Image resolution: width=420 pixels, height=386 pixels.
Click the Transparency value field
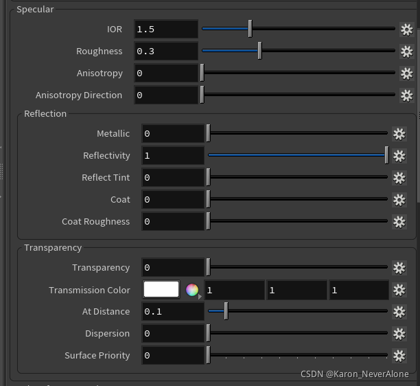click(x=173, y=268)
